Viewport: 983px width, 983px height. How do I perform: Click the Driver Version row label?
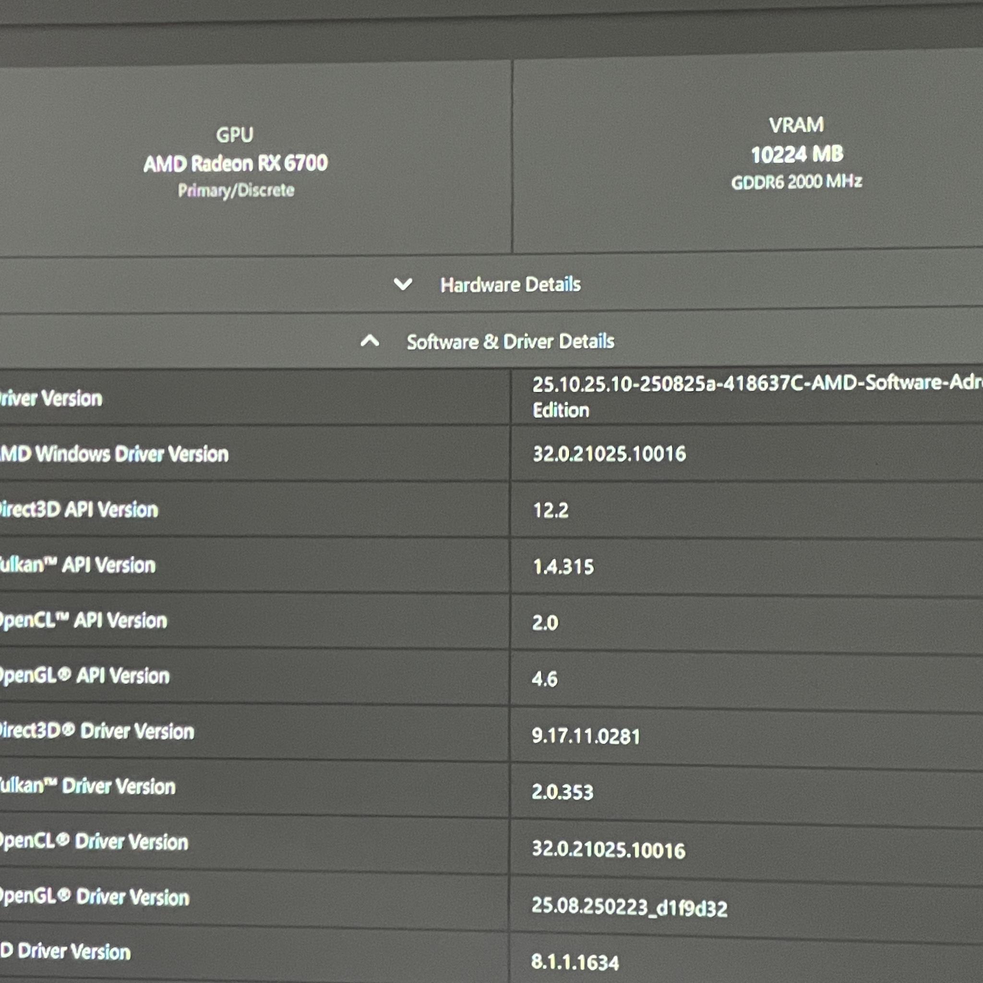pos(51,398)
